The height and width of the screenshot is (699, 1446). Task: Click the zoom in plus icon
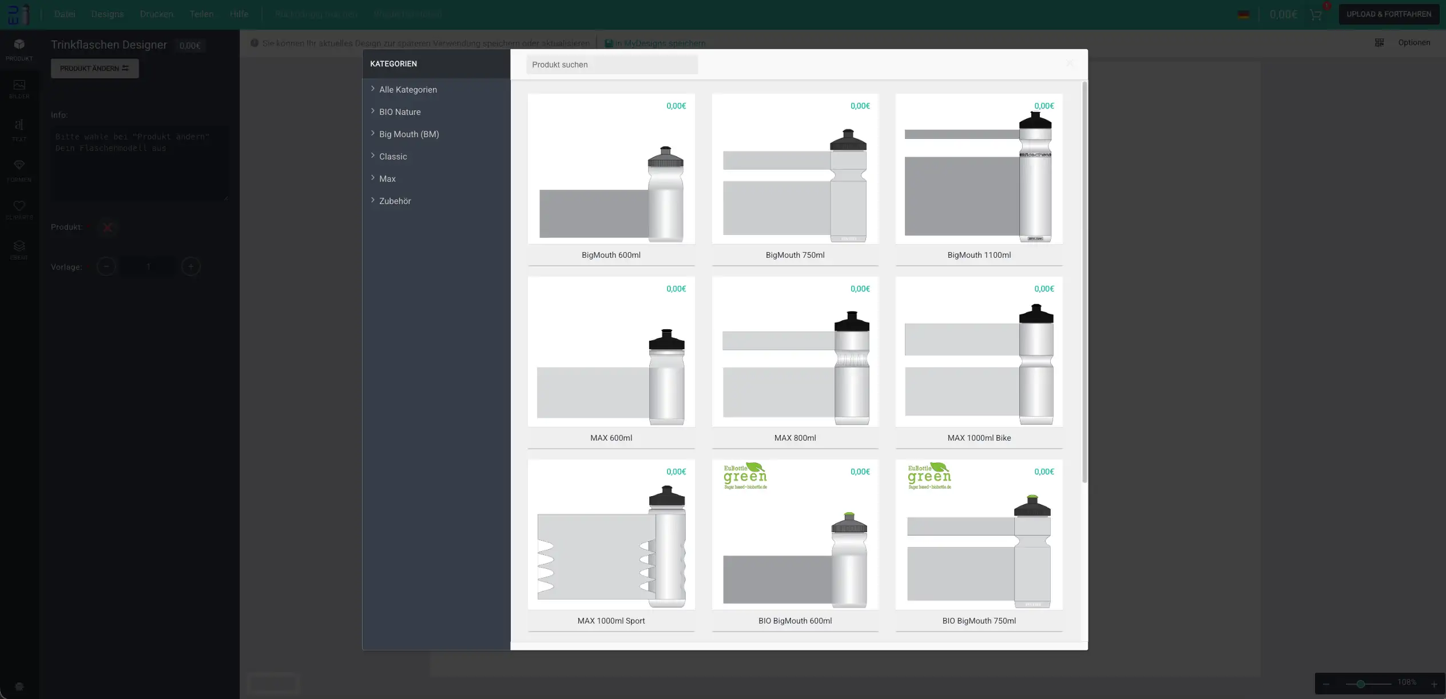point(1434,684)
